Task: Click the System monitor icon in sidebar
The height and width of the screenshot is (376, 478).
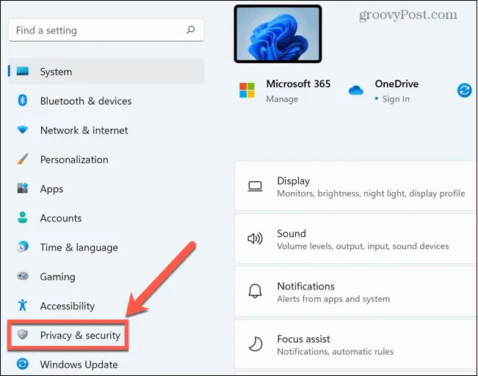Action: [x=23, y=72]
